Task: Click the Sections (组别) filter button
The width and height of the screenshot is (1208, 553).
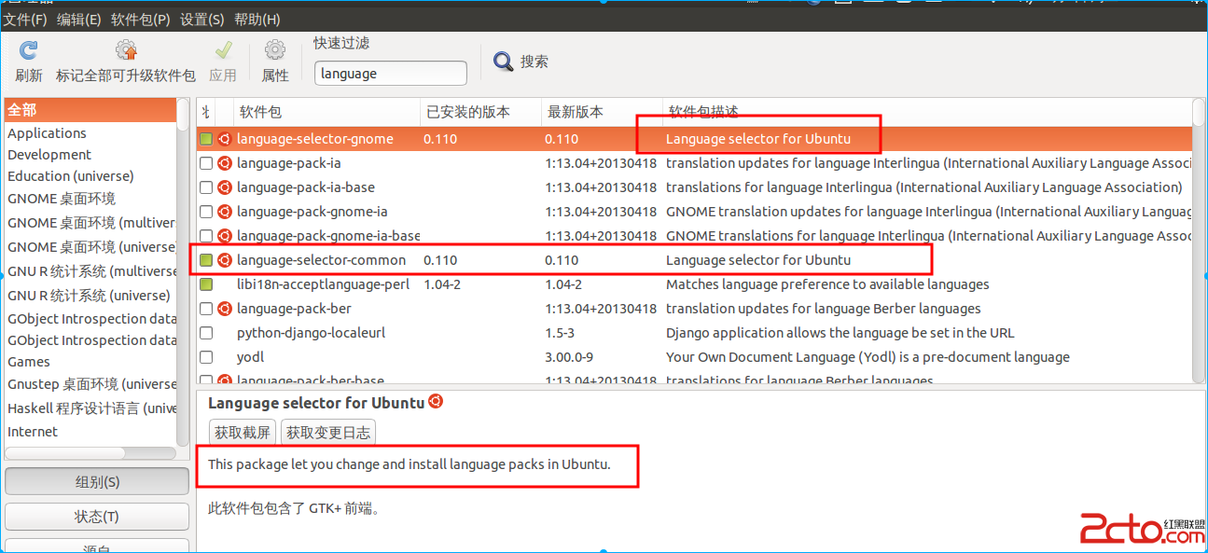Action: 97,482
